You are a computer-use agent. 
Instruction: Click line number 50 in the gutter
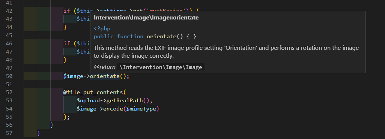(x=9, y=76)
